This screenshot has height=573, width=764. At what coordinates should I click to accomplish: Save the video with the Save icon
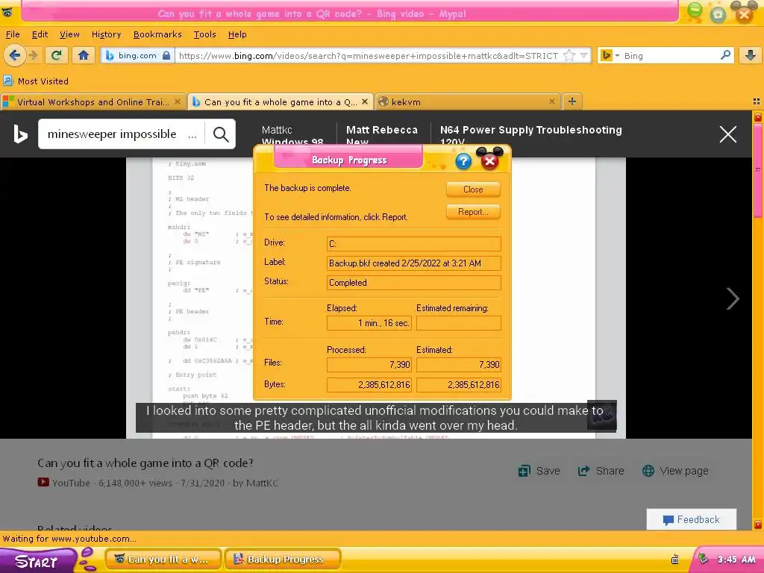[539, 472]
